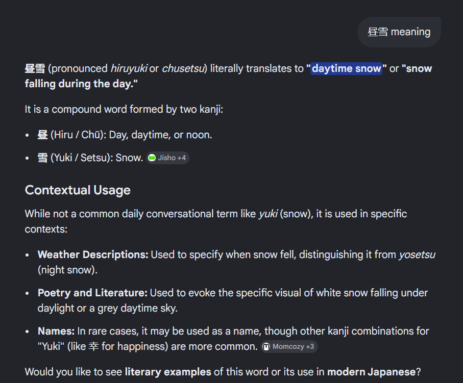Click the Momcozy source icon
Viewport: 463px width, 383px height.
[266, 347]
